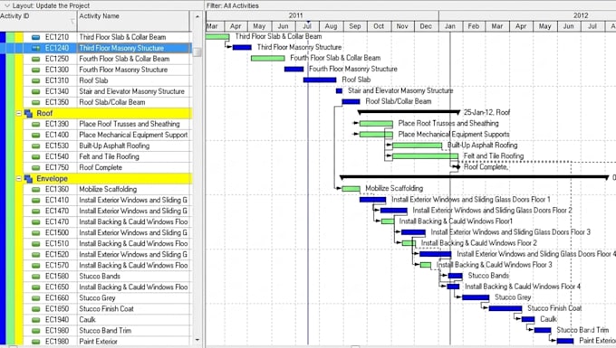Click the activity table scroll down arrow
The height and width of the screenshot is (348, 616).
(197, 340)
